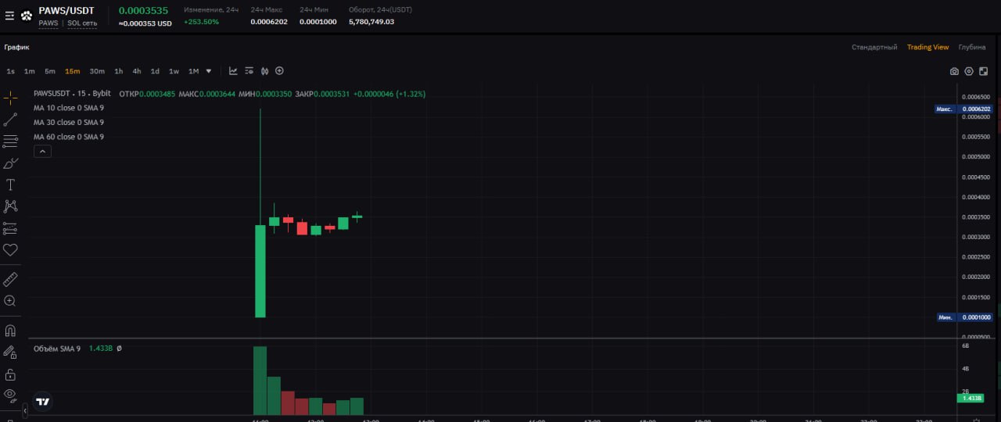Image resolution: width=1001 pixels, height=422 pixels.
Task: Select the crosshair cursor tool
Action: [x=10, y=98]
